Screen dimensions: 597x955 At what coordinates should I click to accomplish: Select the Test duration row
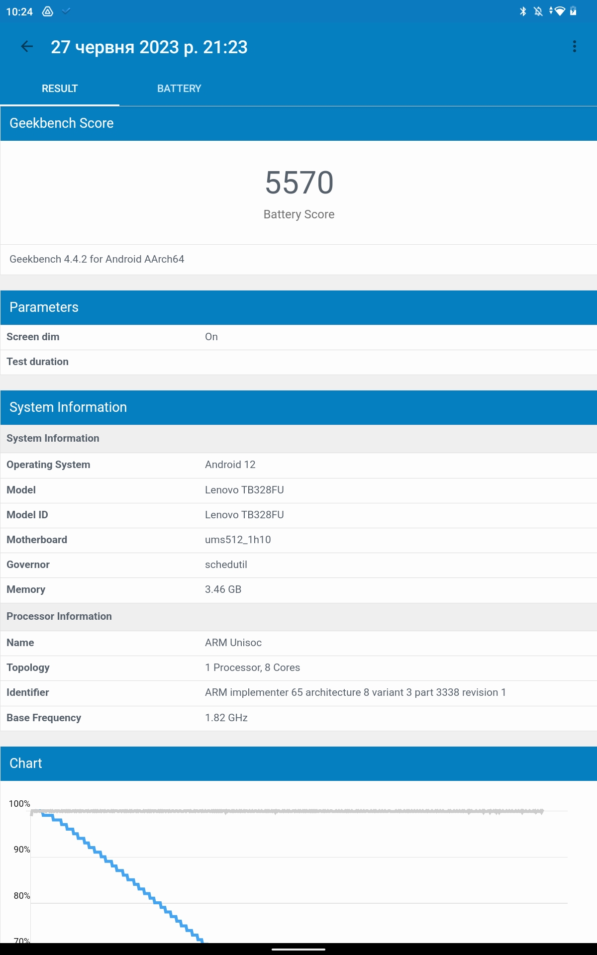pos(298,362)
